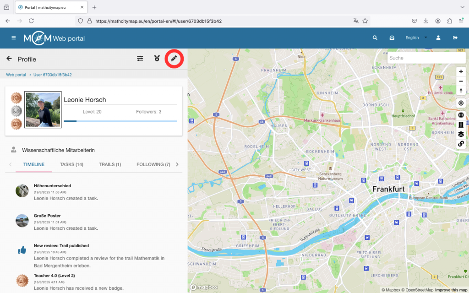Expand tabs with the right chevron
Viewport: 469px width, 293px height.
point(177,164)
